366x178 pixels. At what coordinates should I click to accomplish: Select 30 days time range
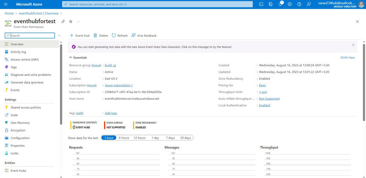point(185,138)
